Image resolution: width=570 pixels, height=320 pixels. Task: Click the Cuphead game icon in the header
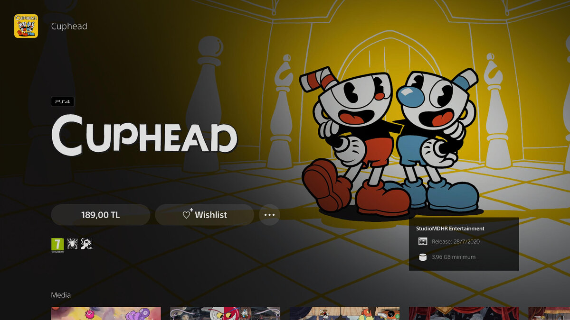click(26, 26)
